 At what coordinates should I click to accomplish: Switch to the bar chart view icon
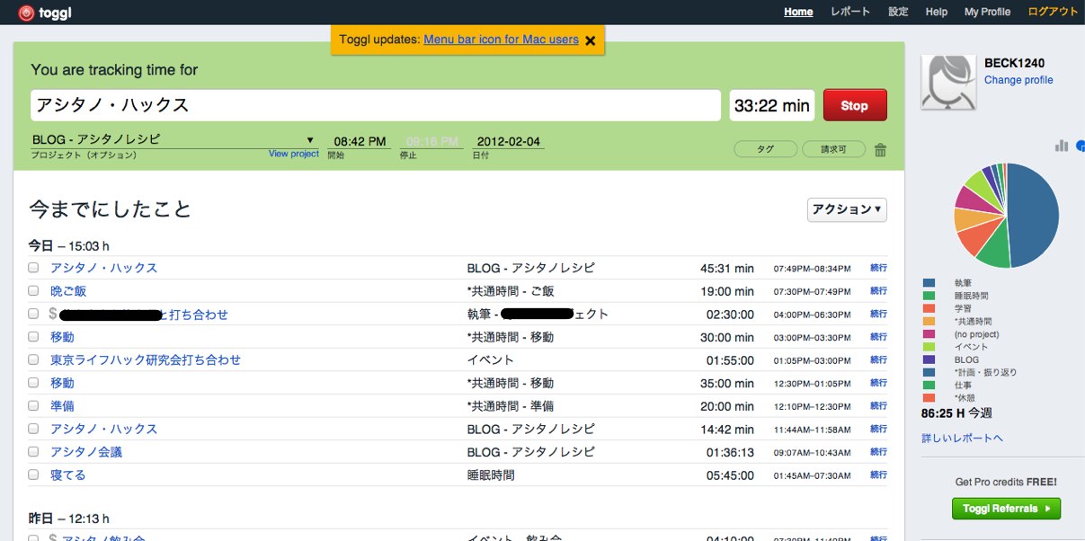click(x=1062, y=146)
